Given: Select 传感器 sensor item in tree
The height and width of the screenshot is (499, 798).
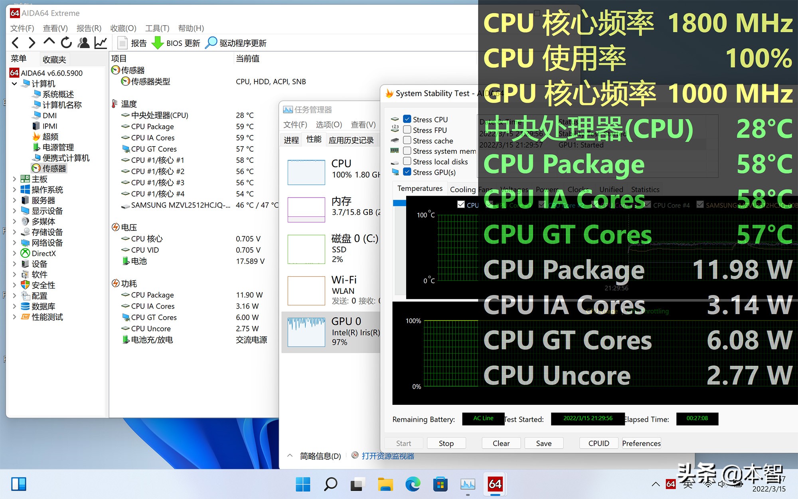Looking at the screenshot, I should (x=49, y=168).
